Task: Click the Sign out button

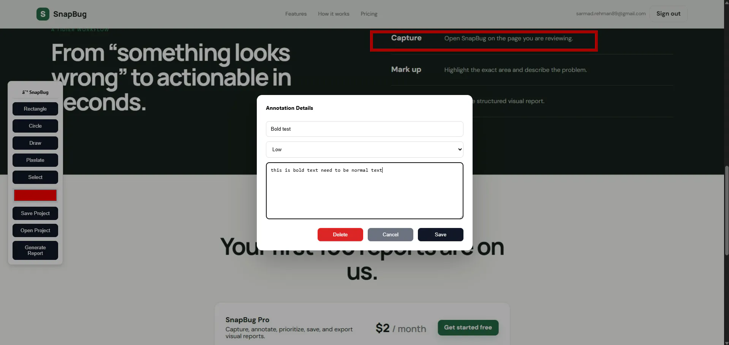Action: [669, 14]
